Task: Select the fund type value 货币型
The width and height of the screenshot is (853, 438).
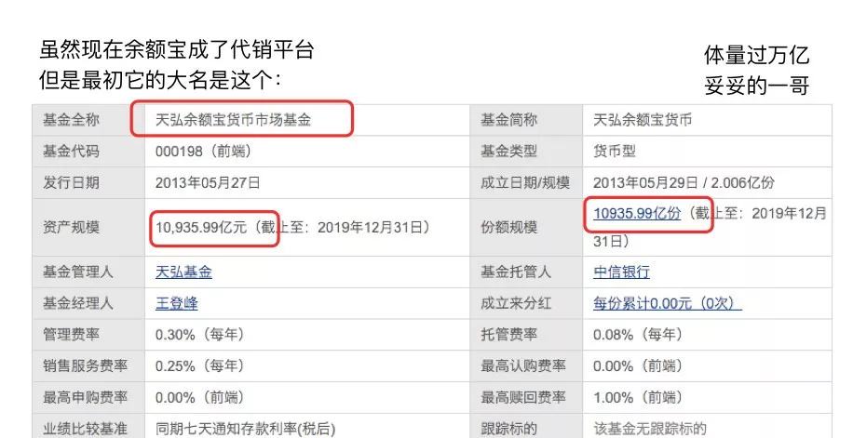Action: 615,151
